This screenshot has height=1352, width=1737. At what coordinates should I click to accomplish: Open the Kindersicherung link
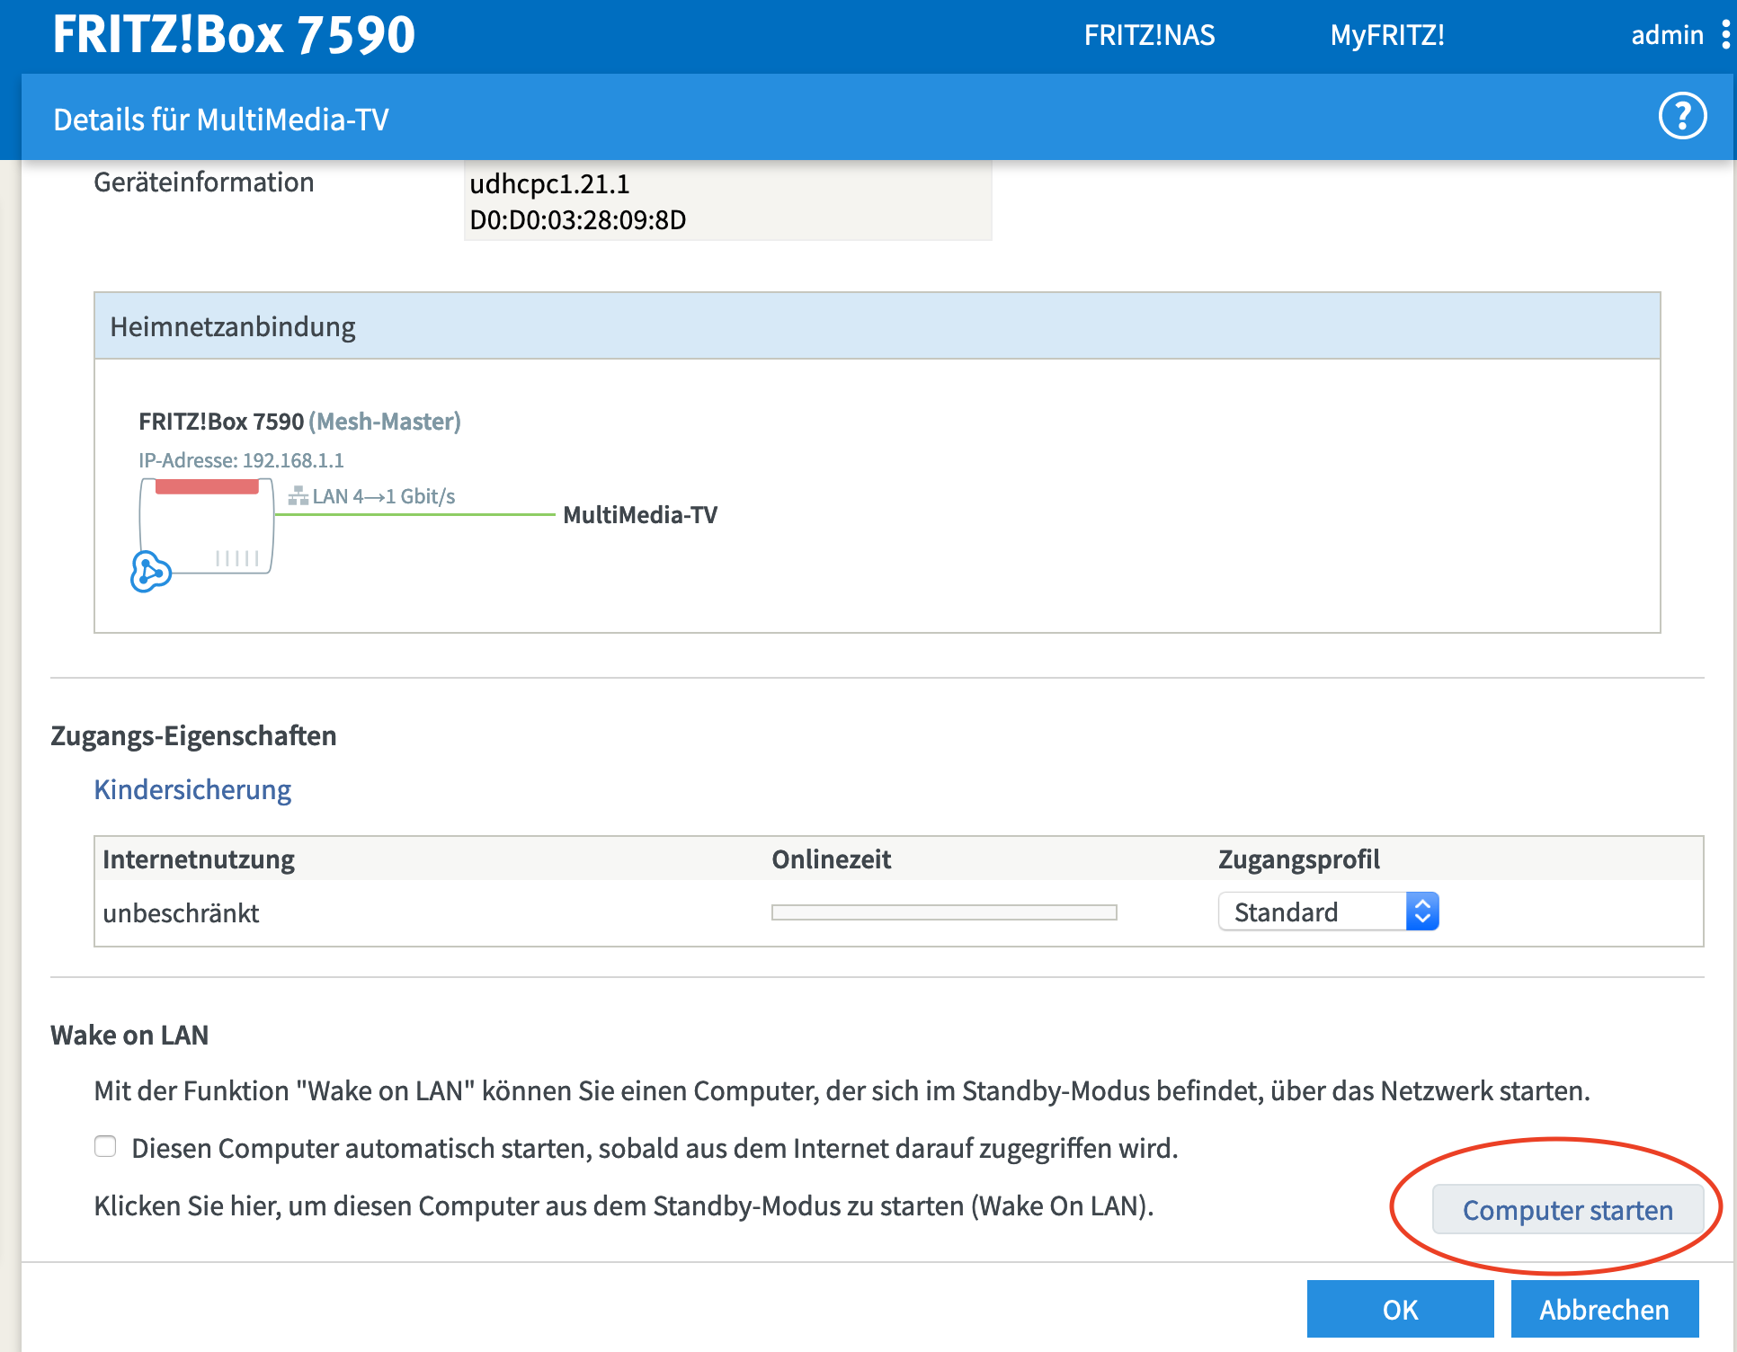click(x=192, y=789)
